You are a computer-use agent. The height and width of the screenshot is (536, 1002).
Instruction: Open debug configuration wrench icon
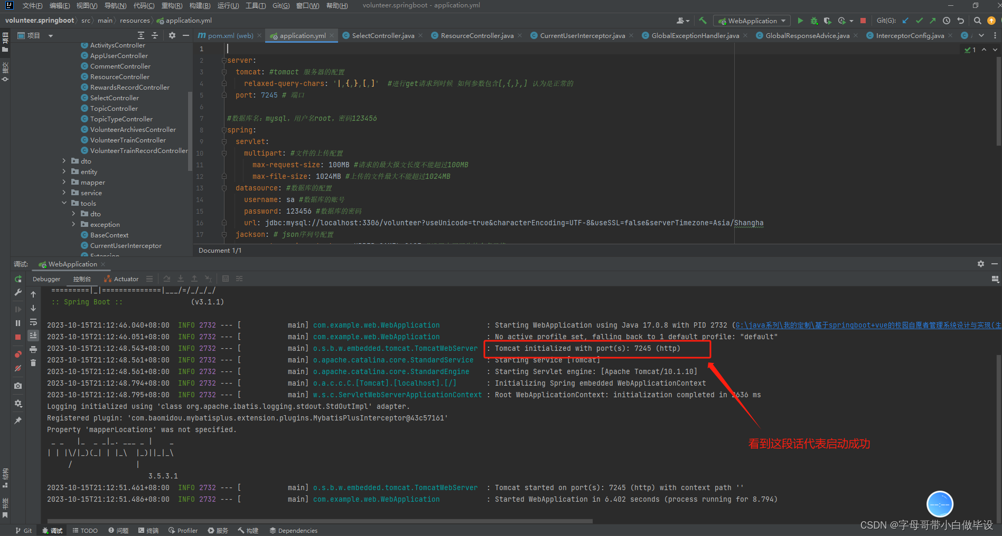pos(18,292)
